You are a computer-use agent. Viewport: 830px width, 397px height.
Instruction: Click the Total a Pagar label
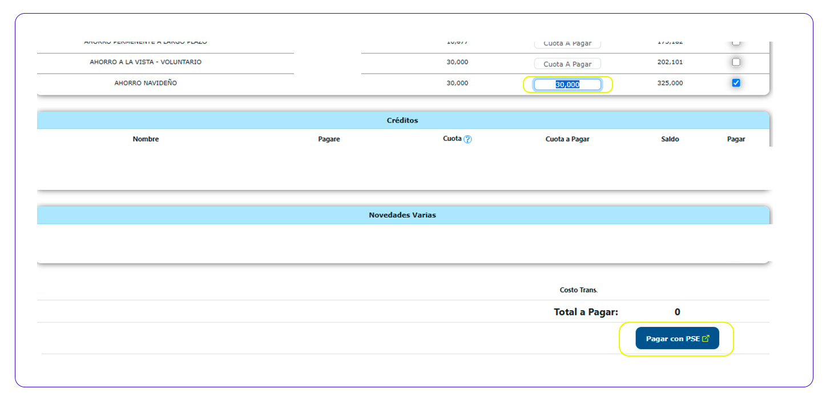[x=586, y=312]
